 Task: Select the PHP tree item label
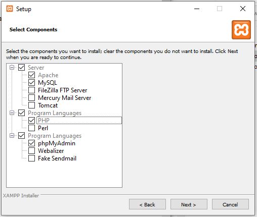pyautogui.click(x=44, y=121)
